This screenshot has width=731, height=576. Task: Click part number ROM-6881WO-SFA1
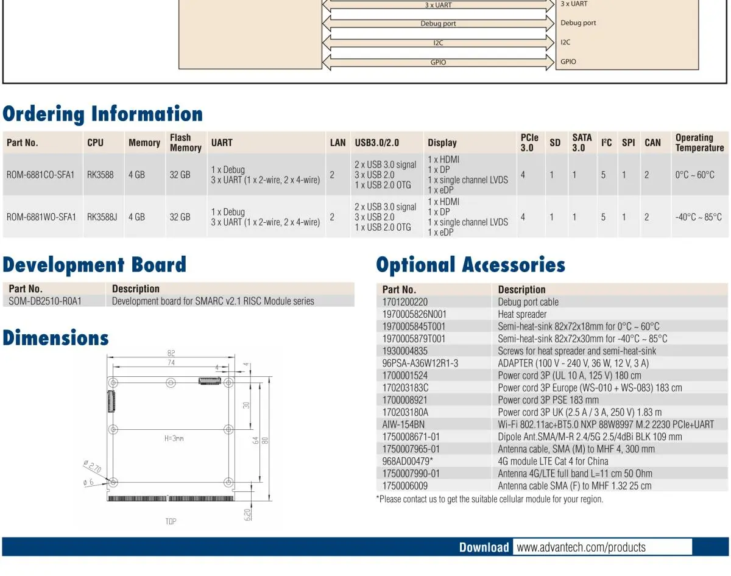[41, 217]
